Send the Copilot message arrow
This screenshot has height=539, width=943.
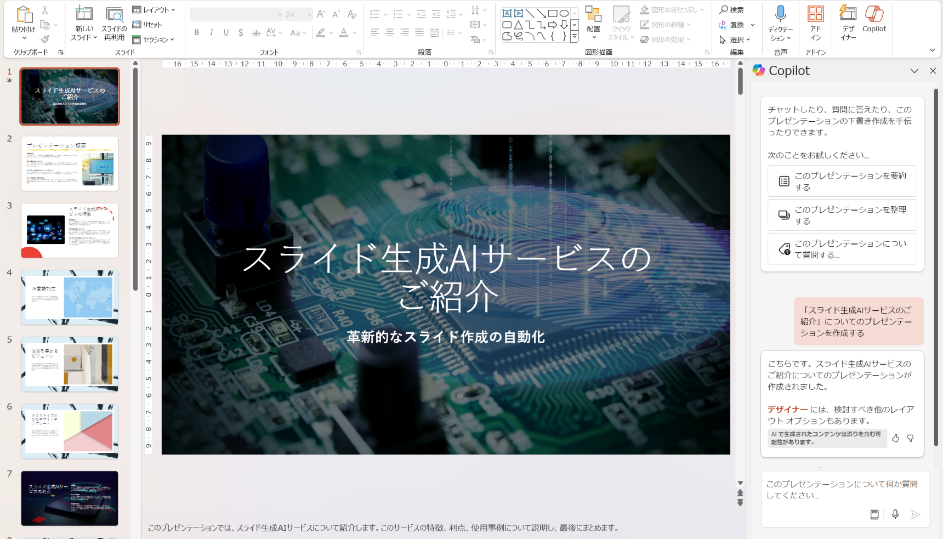[915, 514]
